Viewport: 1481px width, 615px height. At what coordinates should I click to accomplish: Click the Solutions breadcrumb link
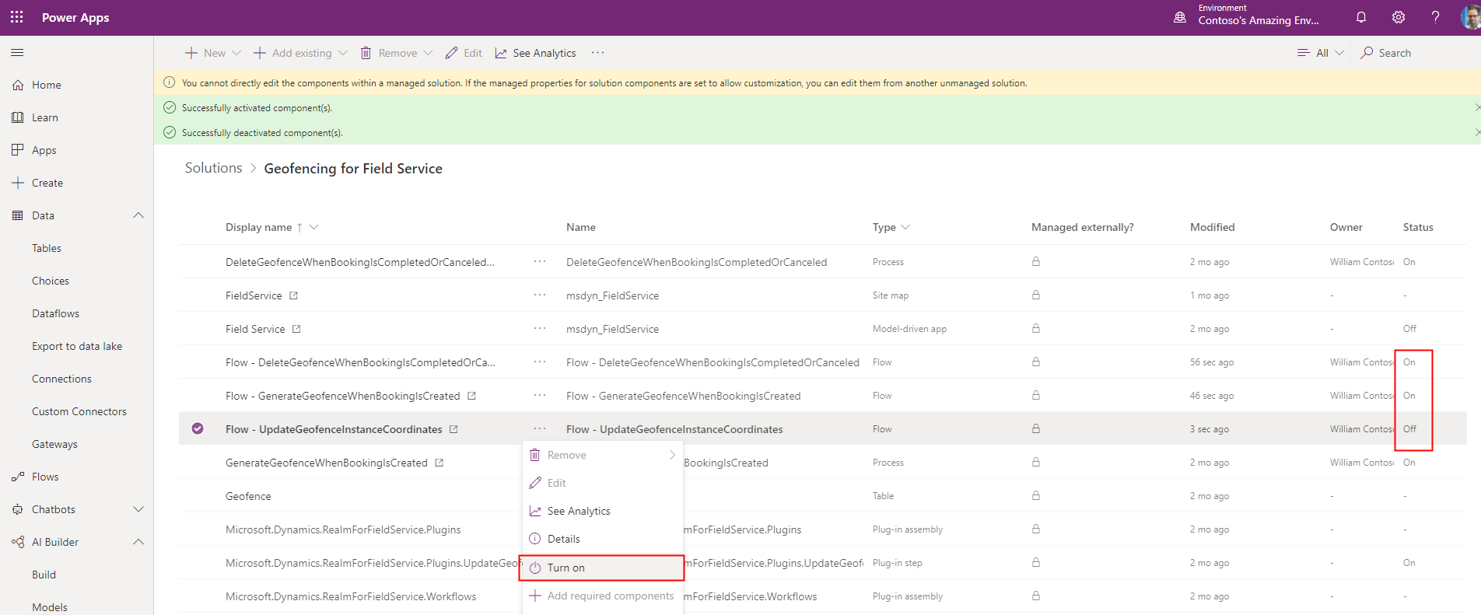click(x=213, y=168)
